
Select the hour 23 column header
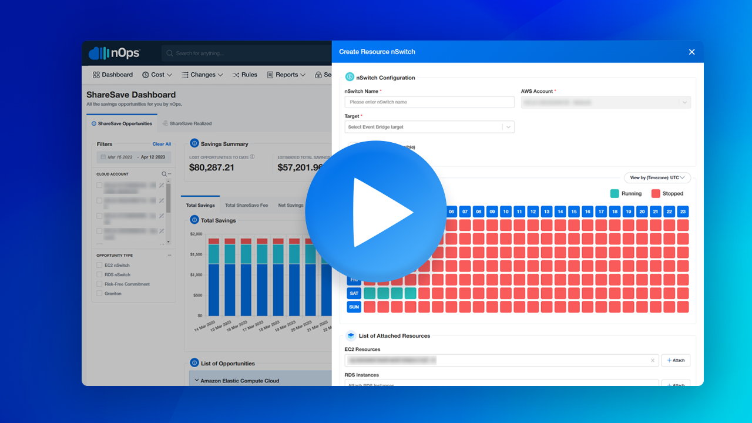coord(683,211)
